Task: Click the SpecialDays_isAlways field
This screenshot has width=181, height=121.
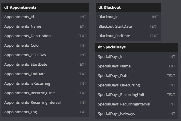Action: [x=136, y=114]
